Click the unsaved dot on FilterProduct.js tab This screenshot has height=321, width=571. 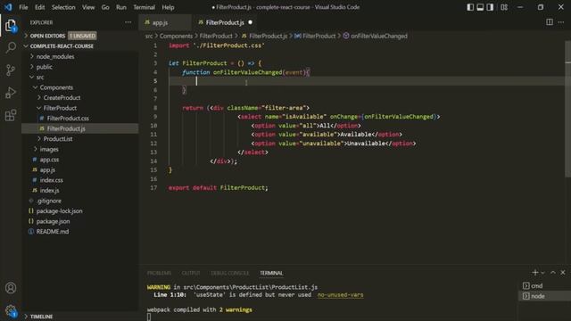coord(250,22)
